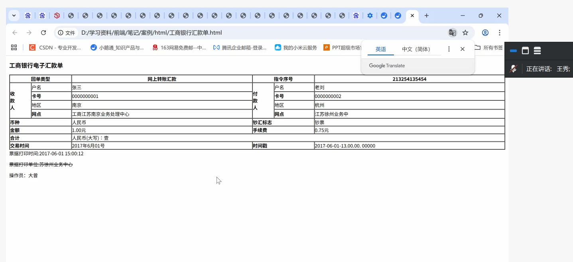The width and height of the screenshot is (573, 262).
Task: Click the address bar file path
Action: pos(152,33)
